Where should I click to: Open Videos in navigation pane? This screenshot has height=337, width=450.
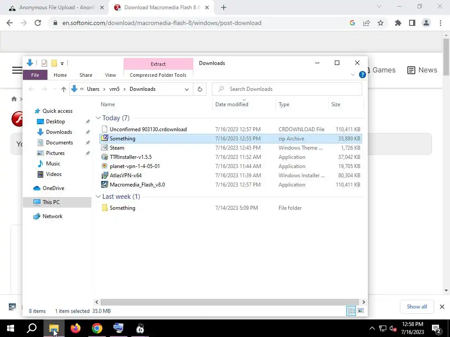[x=54, y=174]
